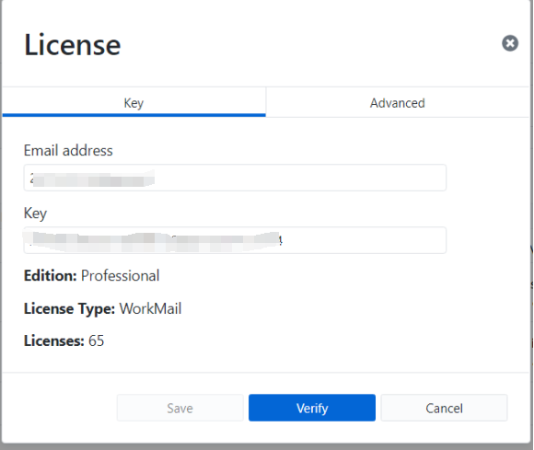Switch to the Advanced tab
The image size is (534, 450).
coord(398,103)
